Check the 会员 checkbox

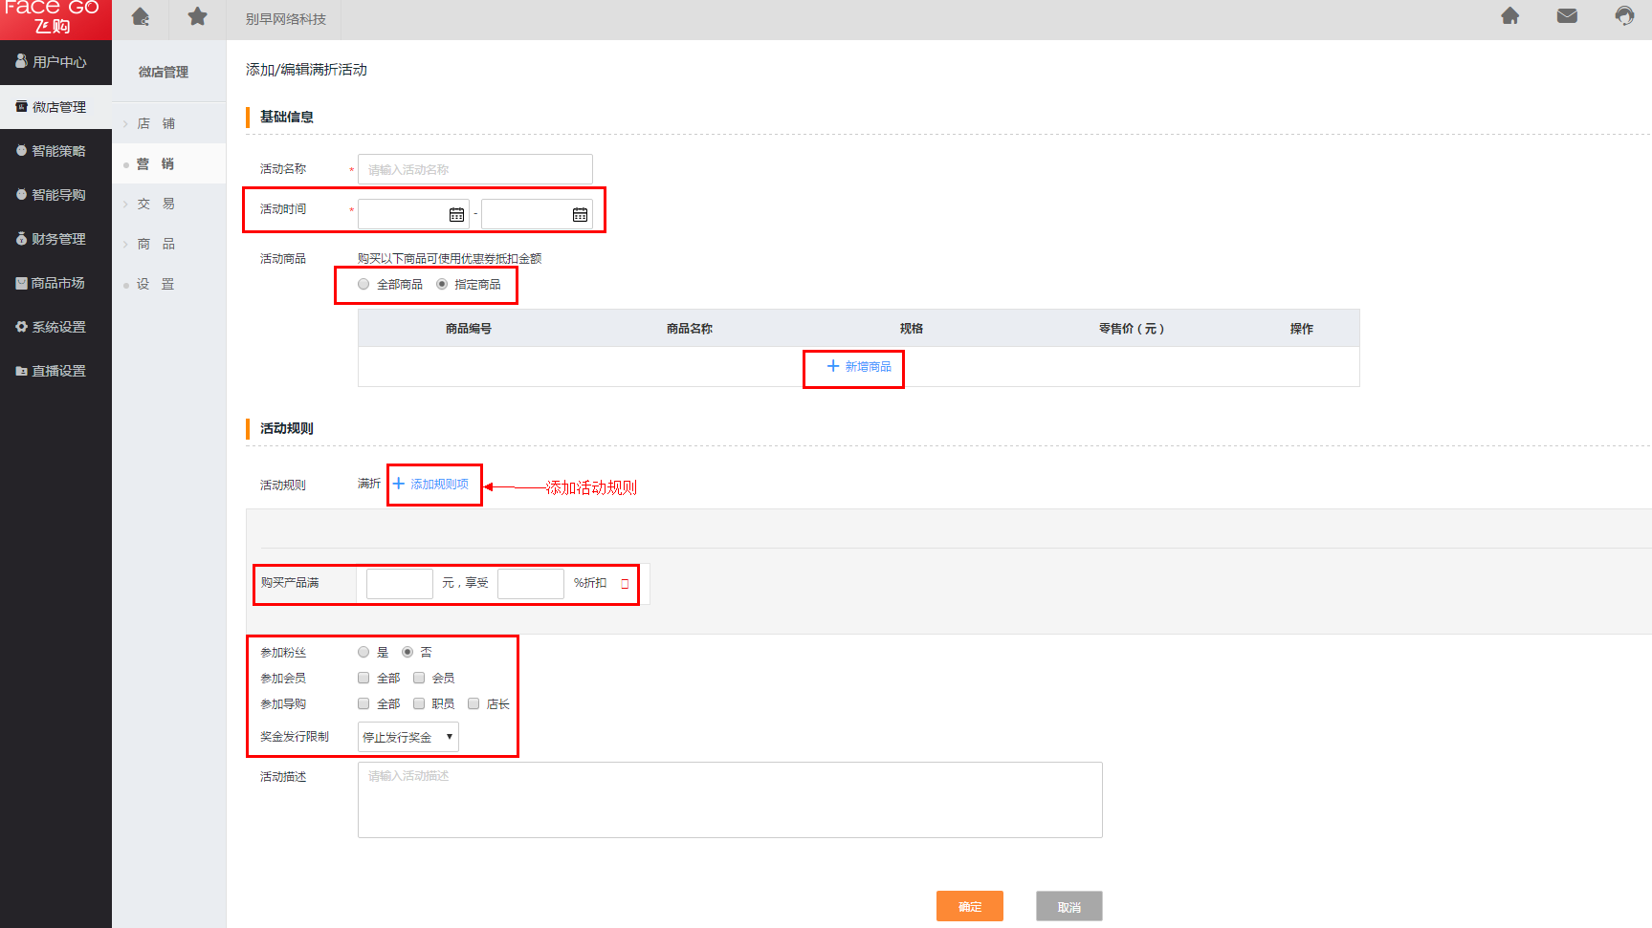click(419, 678)
